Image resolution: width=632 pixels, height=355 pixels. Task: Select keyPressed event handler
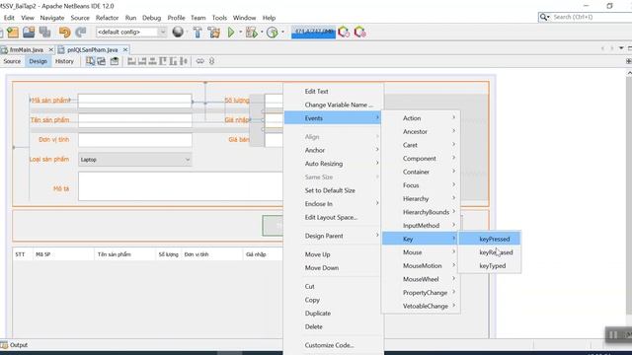(490, 239)
